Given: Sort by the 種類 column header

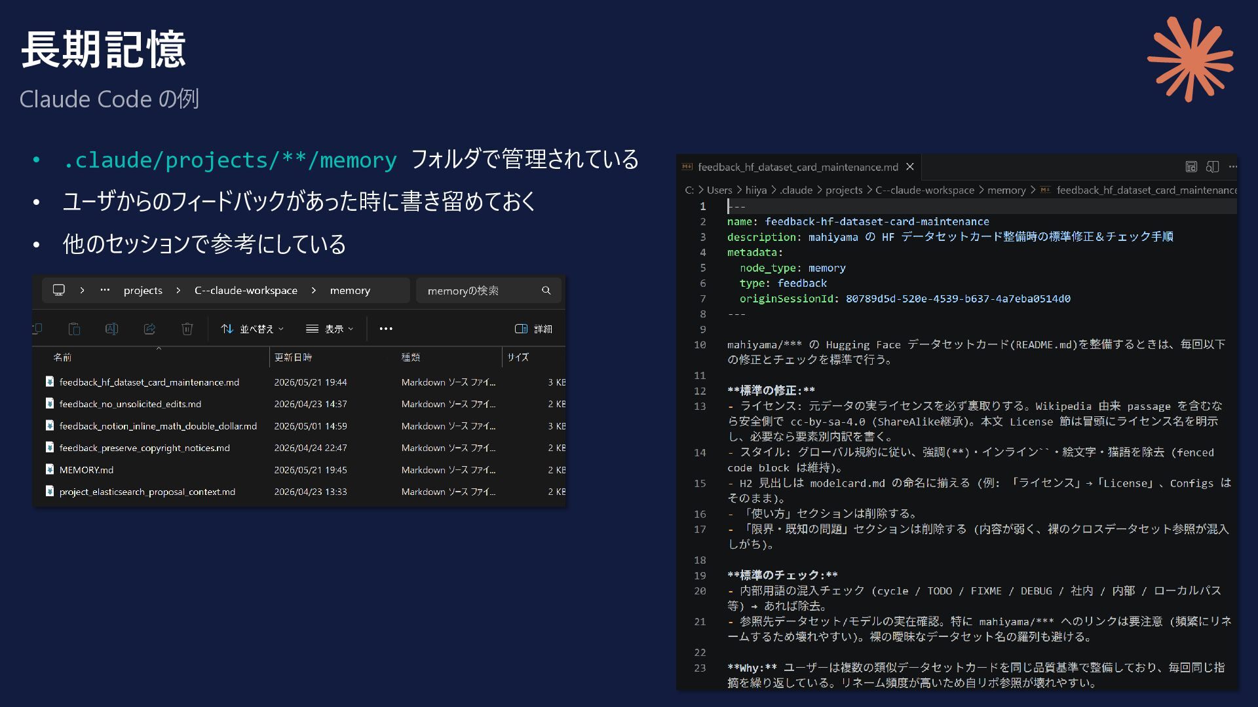Looking at the screenshot, I should tap(411, 357).
